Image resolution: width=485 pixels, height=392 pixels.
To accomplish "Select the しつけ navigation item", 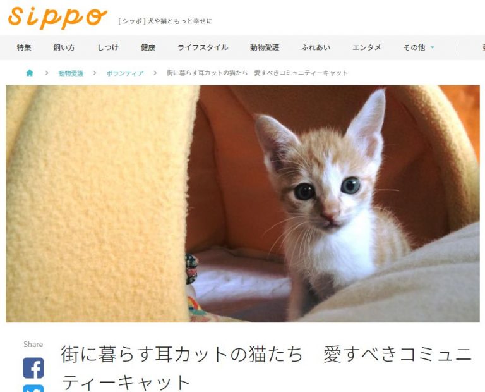I will coord(108,47).
